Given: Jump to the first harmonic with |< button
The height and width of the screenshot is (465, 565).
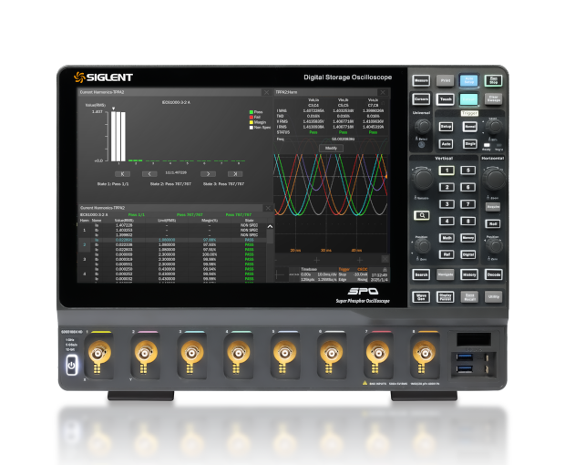Looking at the screenshot, I should click(121, 172).
